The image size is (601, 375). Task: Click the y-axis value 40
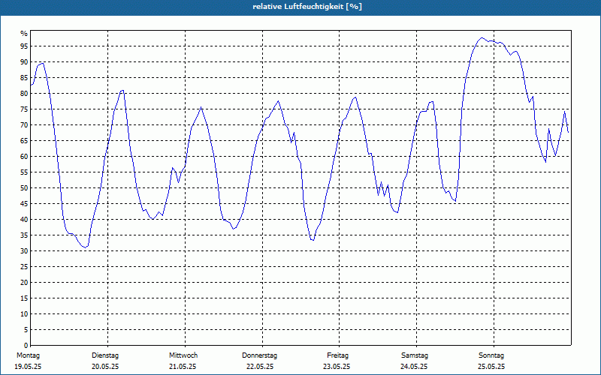(x=24, y=220)
